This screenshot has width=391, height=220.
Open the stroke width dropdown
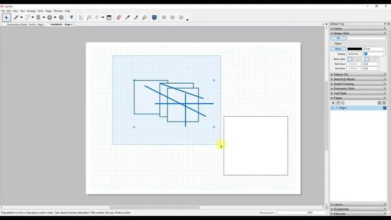click(384, 49)
